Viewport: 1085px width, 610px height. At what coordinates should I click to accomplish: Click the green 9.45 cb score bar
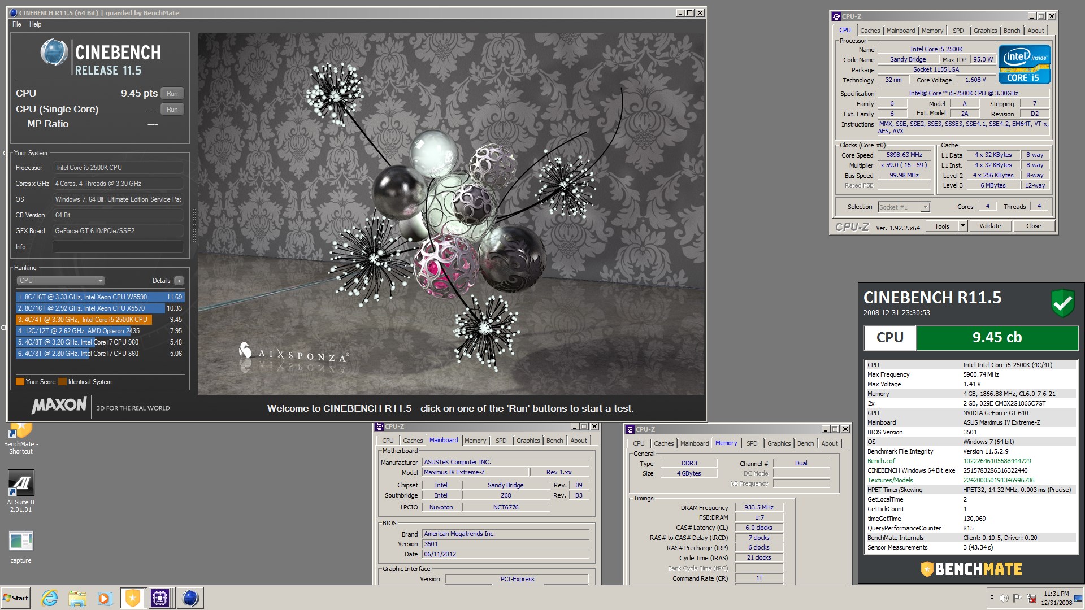click(x=997, y=337)
